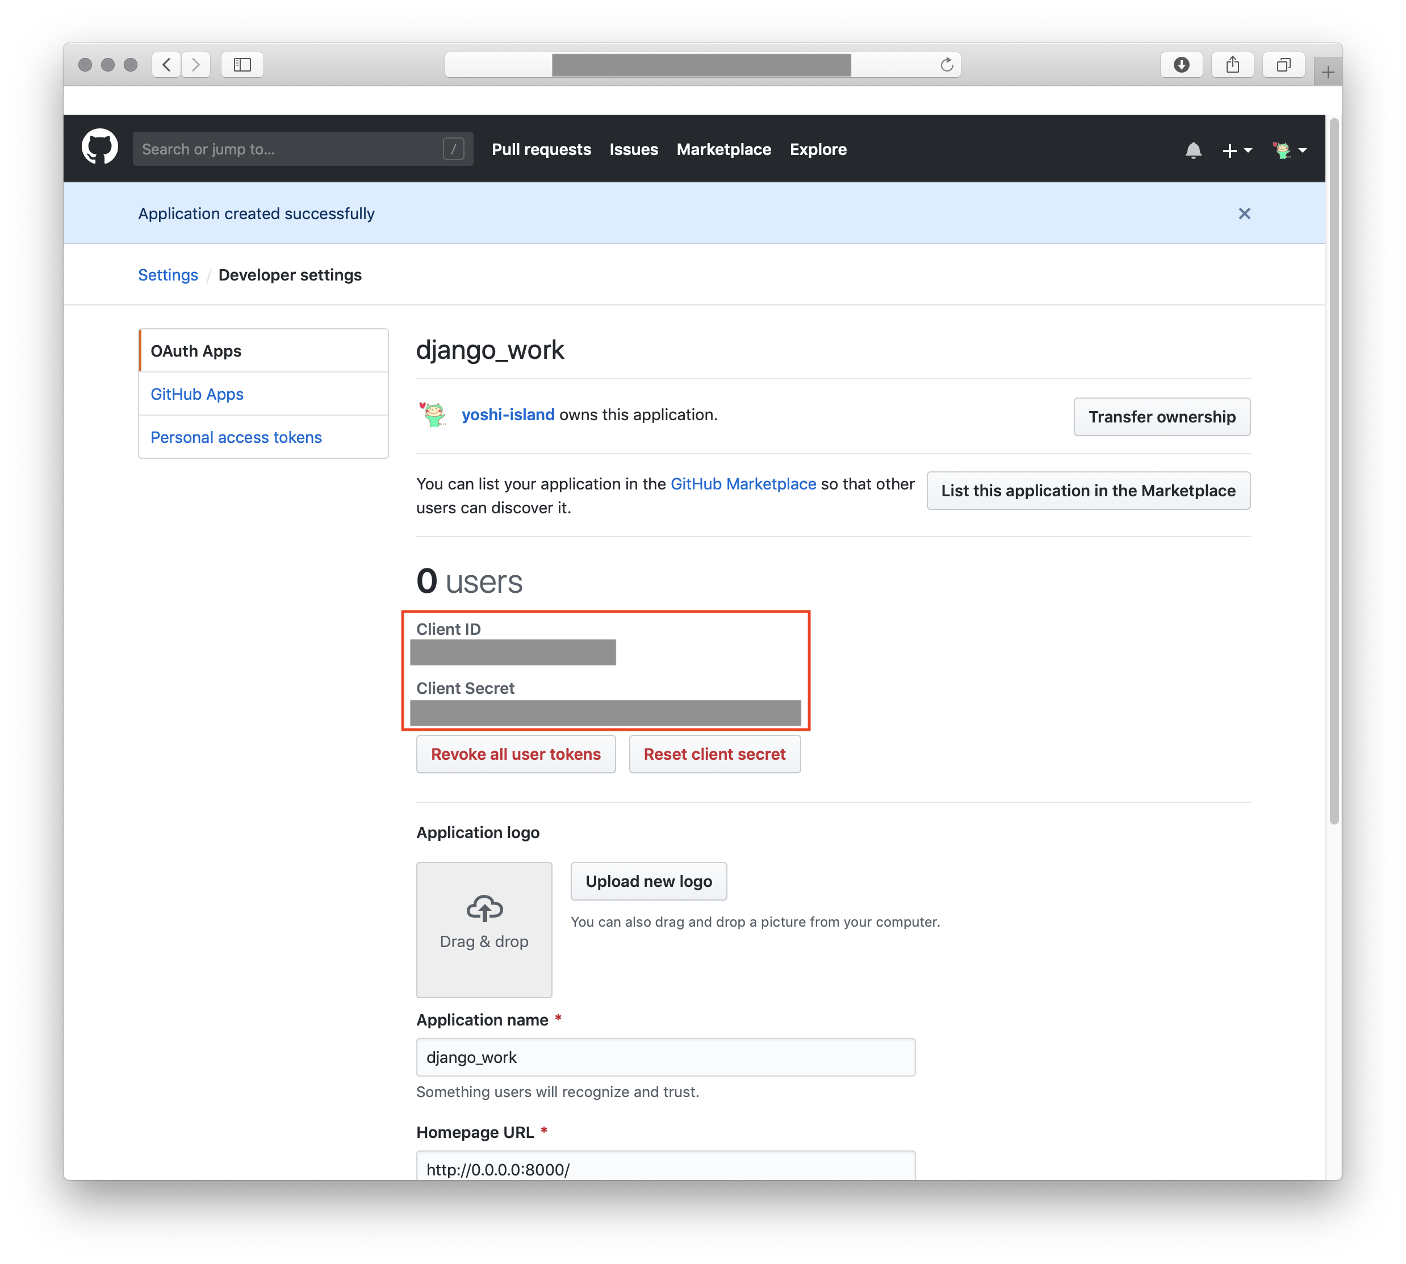This screenshot has width=1406, height=1264.
Task: Go back with Safari back arrow
Action: [167, 65]
